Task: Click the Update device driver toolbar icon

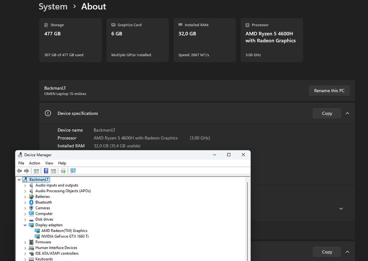Action: (x=63, y=171)
